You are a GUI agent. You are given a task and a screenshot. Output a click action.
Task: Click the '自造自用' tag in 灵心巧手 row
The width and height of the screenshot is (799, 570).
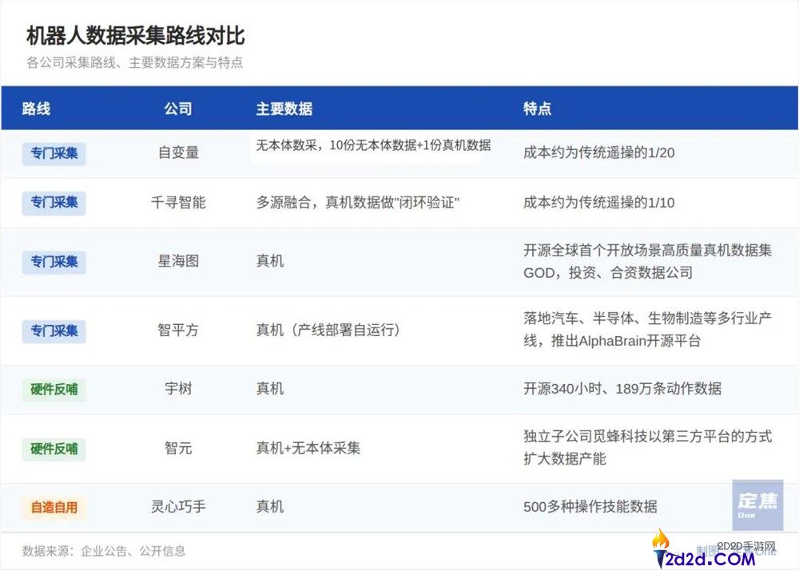coord(54,508)
